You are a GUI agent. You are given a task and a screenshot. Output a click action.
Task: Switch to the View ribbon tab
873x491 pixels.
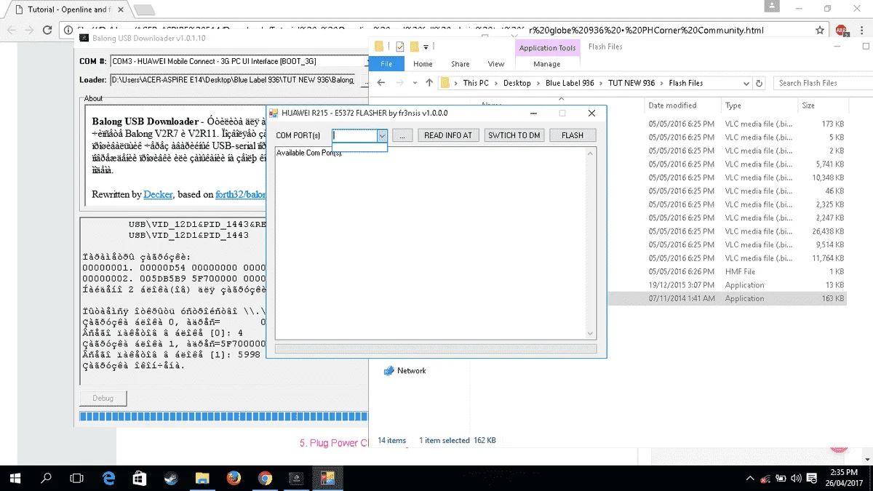coord(496,64)
